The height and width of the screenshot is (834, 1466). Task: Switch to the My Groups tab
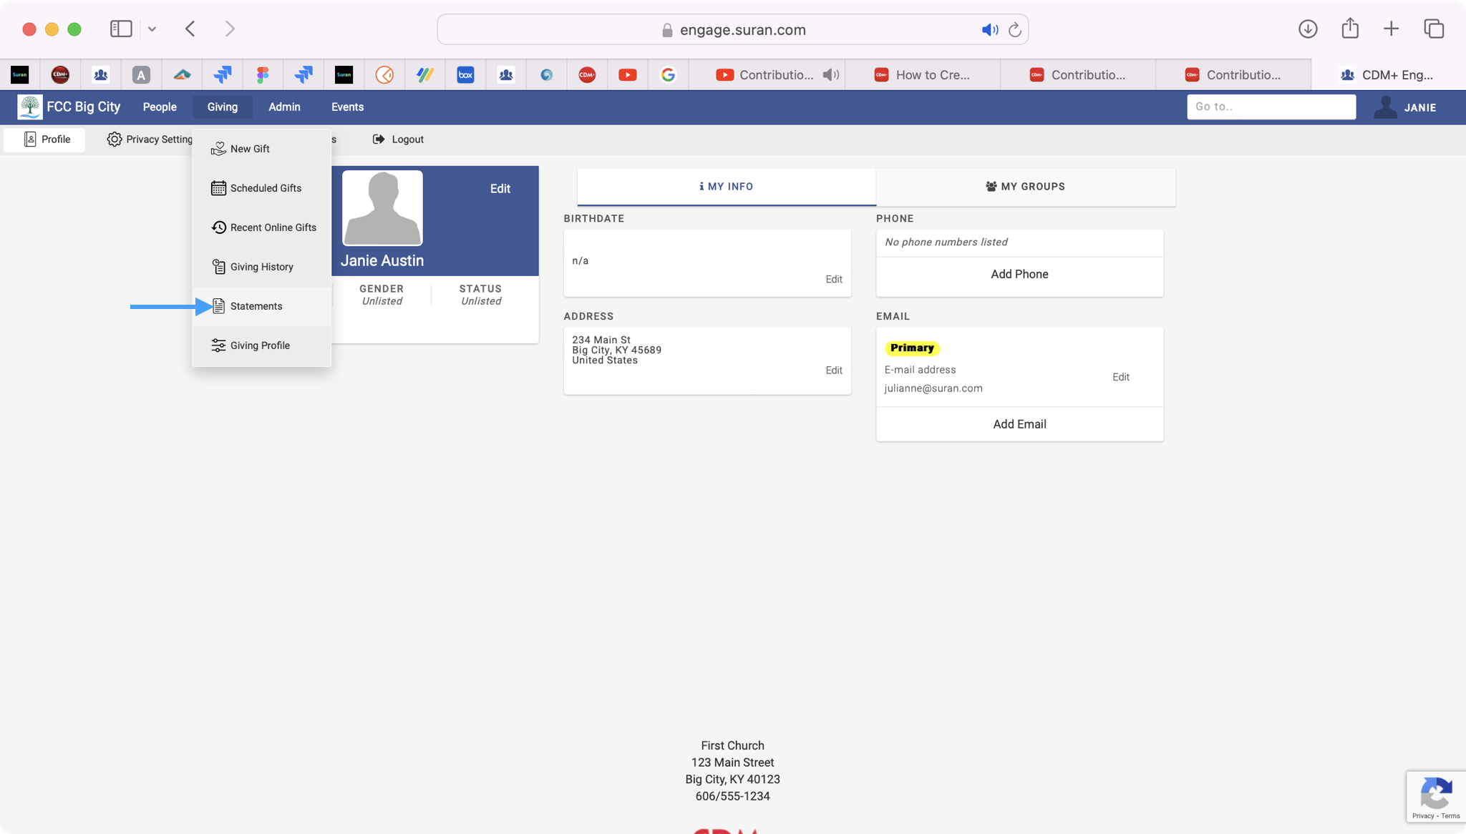pos(1025,187)
